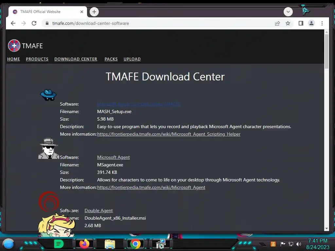The width and height of the screenshot is (335, 251).
Task: Open a new browser tab
Action: 94,12
